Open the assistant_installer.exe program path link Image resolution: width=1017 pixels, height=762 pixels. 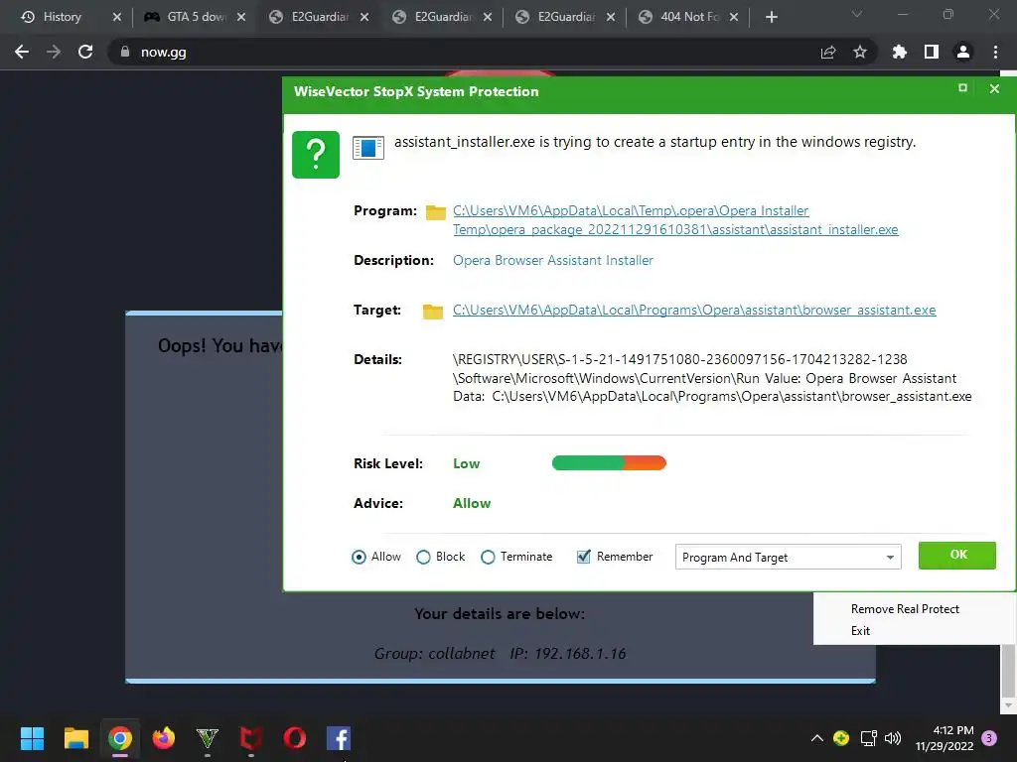675,220
